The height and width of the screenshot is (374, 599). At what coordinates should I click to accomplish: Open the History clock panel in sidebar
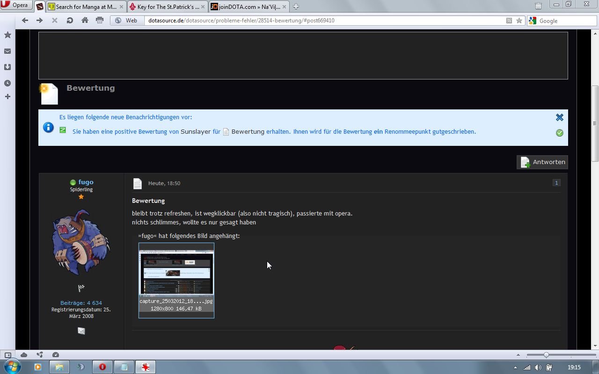coord(7,83)
